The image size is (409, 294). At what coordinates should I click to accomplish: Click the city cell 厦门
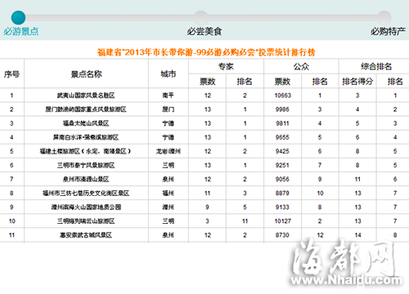[169, 109]
